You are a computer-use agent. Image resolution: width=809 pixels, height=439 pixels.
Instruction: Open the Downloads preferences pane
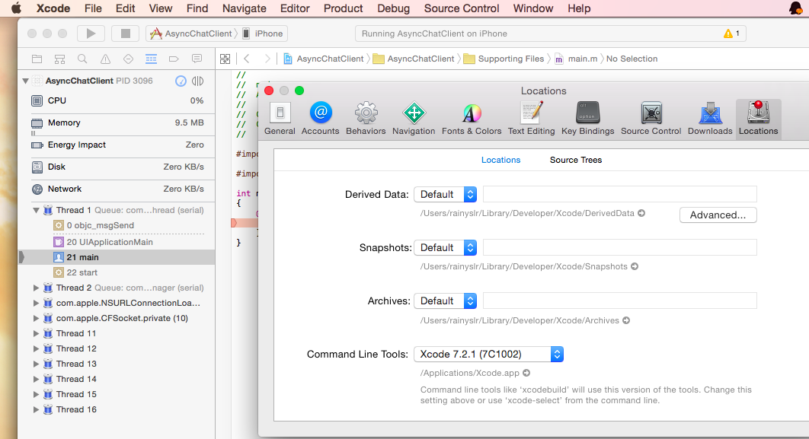pyautogui.click(x=710, y=119)
